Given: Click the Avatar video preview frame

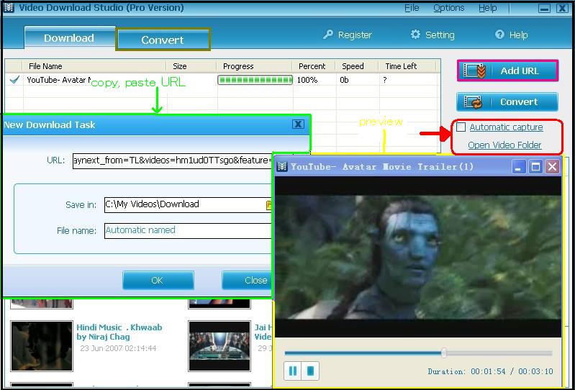Looking at the screenshot, I should click(x=418, y=258).
